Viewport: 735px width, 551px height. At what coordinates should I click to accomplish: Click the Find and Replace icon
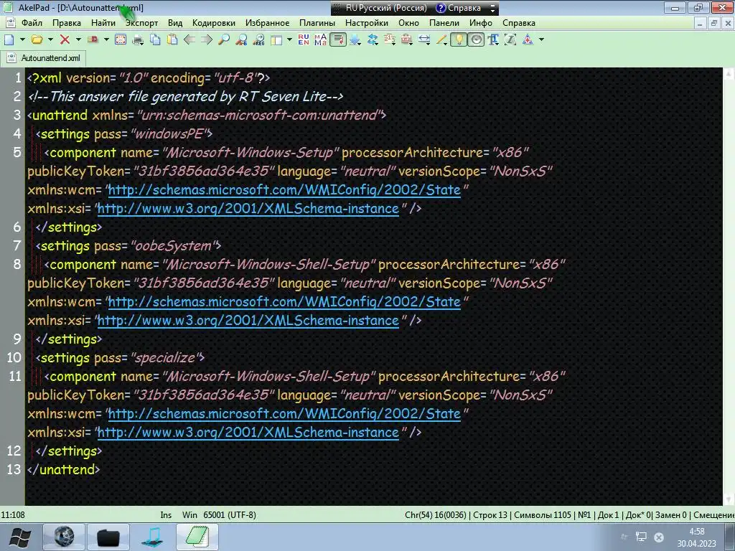click(241, 40)
